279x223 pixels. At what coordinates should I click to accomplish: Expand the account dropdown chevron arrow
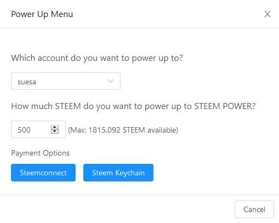point(111,81)
